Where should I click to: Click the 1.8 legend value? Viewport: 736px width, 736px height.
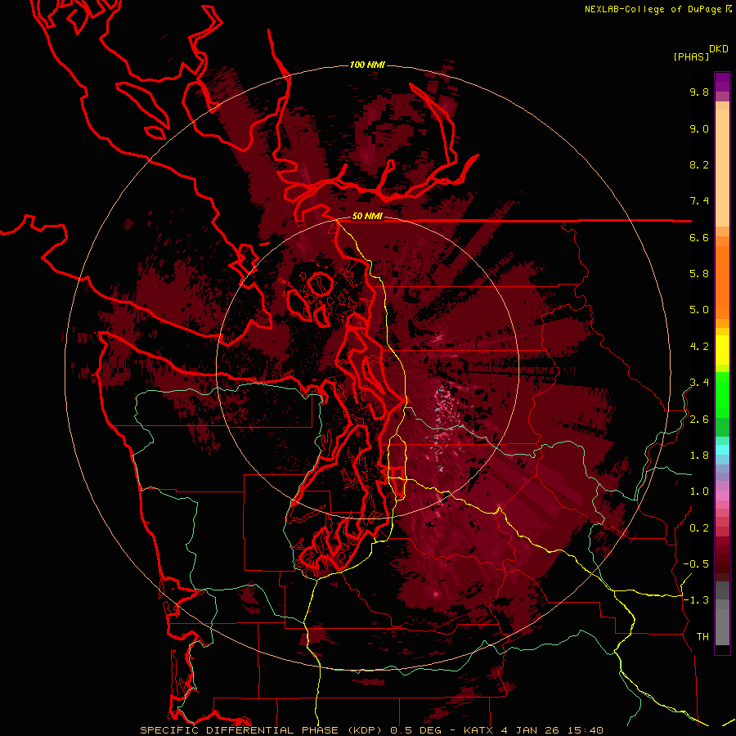(x=699, y=456)
